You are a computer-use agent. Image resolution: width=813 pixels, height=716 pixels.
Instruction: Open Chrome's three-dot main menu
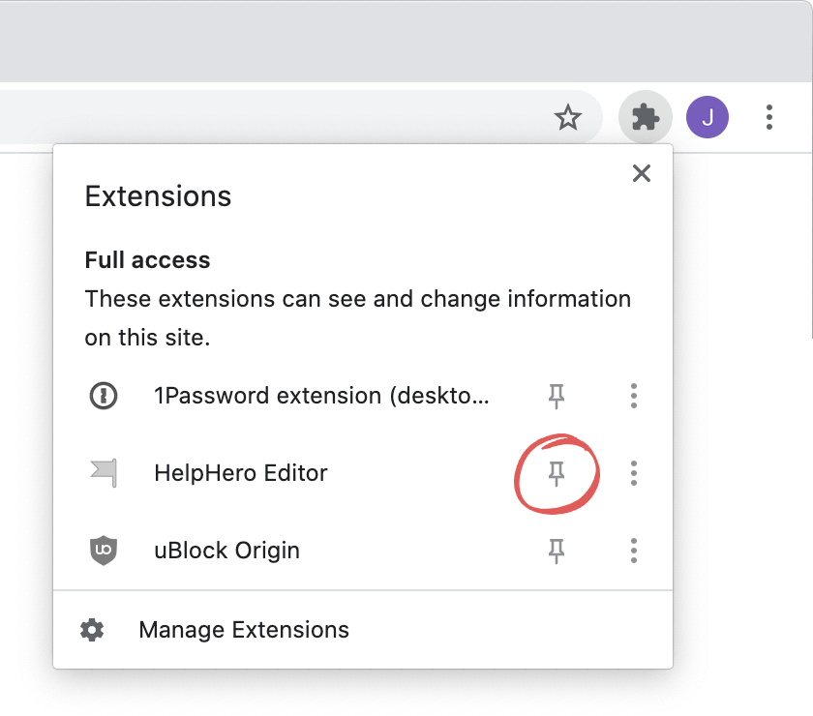point(768,117)
